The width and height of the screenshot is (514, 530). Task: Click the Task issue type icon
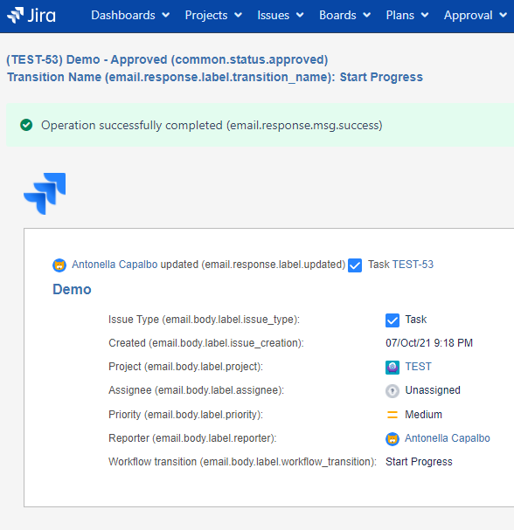392,320
